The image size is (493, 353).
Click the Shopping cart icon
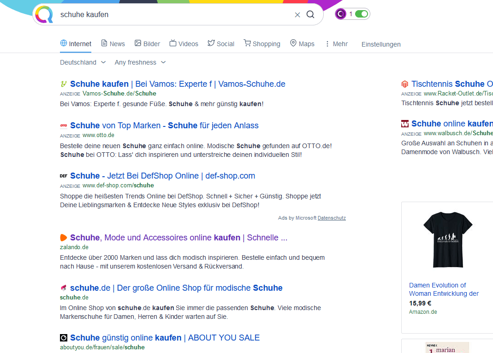247,43
